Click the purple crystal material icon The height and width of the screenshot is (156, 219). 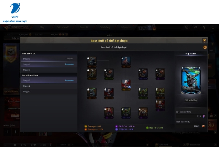204,116
